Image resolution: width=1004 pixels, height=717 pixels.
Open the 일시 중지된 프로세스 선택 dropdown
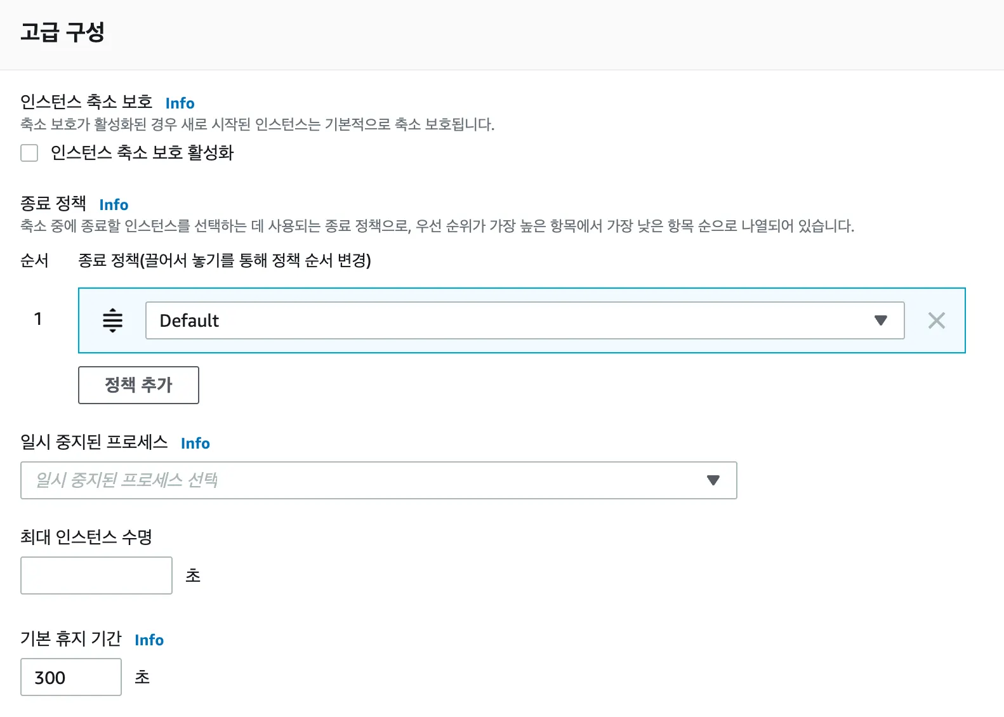click(368, 480)
